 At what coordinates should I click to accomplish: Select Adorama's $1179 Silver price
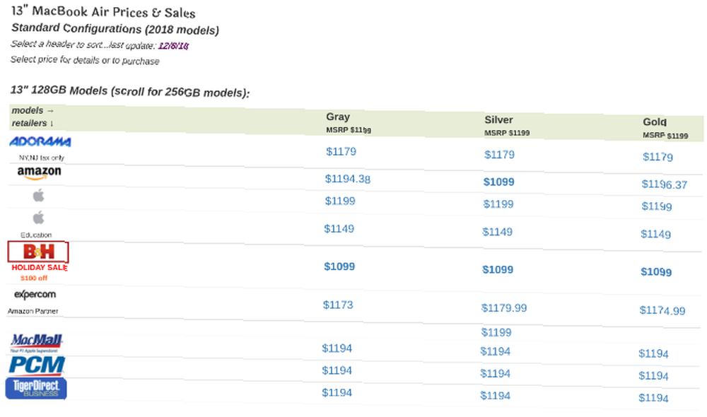[x=500, y=155]
